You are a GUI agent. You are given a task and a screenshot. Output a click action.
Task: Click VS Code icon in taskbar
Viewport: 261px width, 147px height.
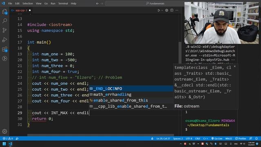tap(10, 144)
